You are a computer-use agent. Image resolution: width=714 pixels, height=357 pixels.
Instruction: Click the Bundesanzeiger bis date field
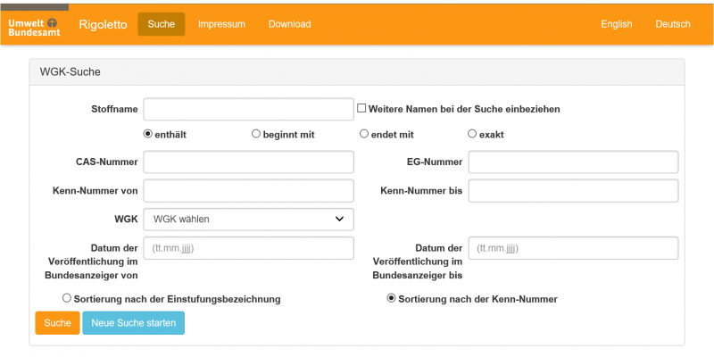coord(573,248)
